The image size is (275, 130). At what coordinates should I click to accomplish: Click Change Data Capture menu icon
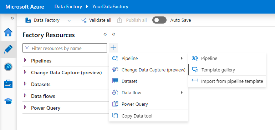tap(115, 70)
